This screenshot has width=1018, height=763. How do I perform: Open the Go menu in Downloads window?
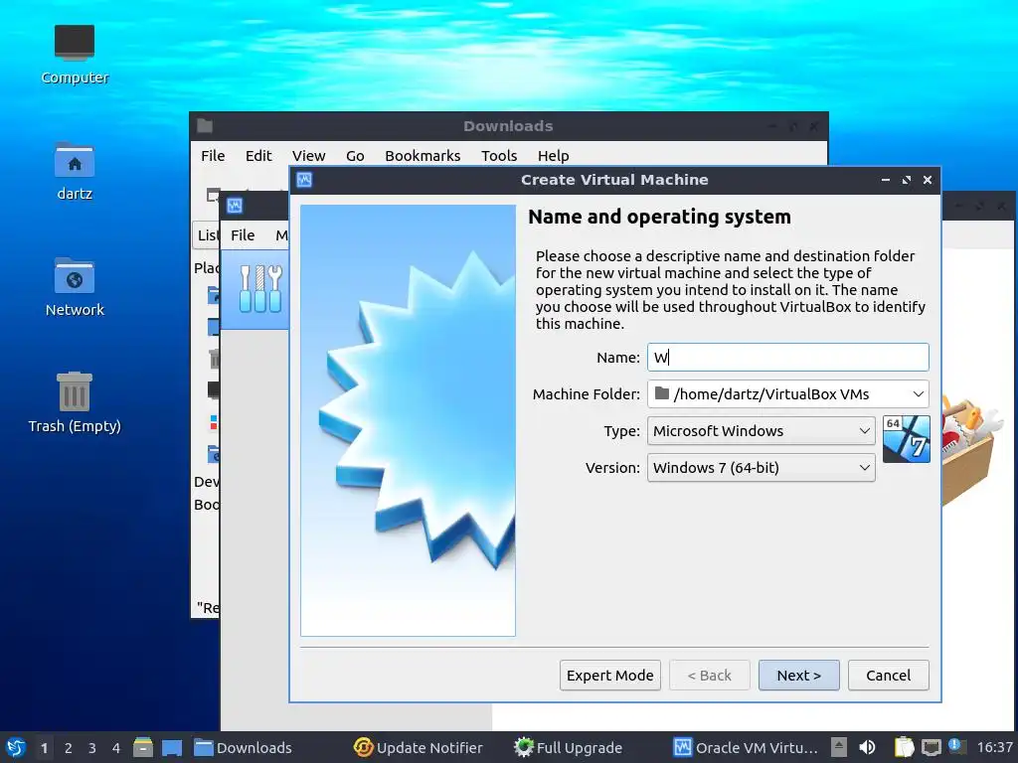[x=355, y=156]
